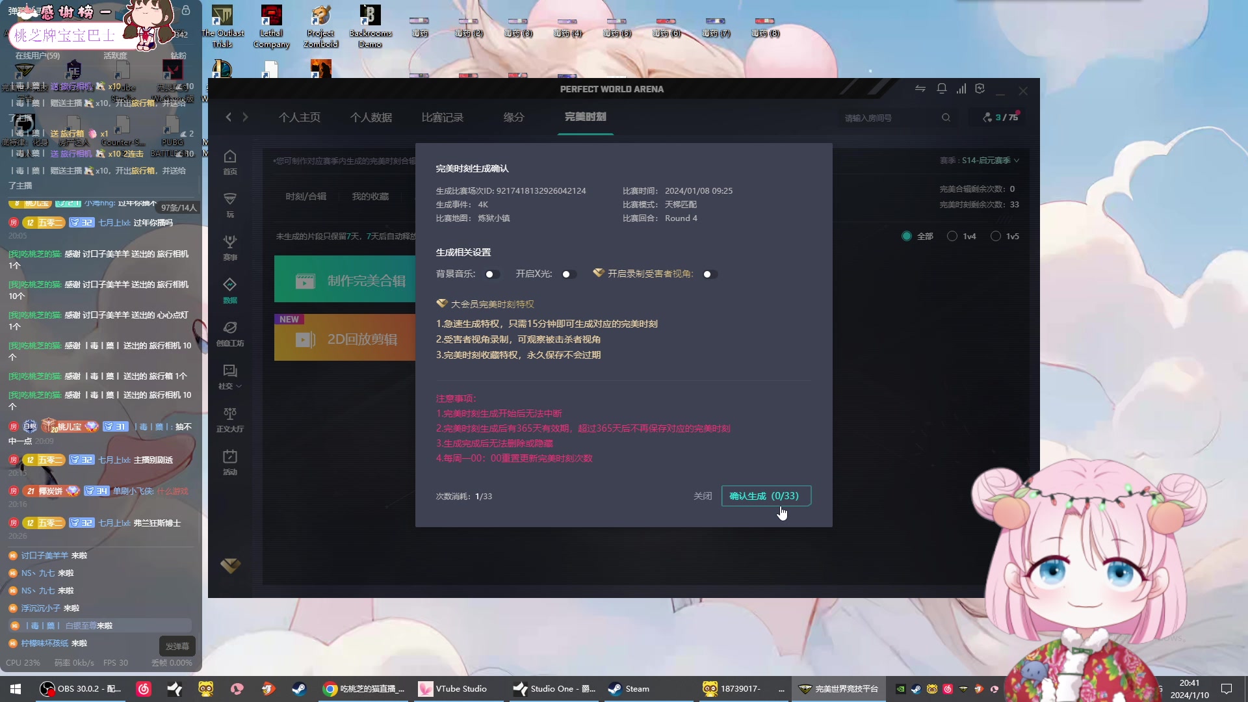Open the 完美时刻 tab

(586, 117)
